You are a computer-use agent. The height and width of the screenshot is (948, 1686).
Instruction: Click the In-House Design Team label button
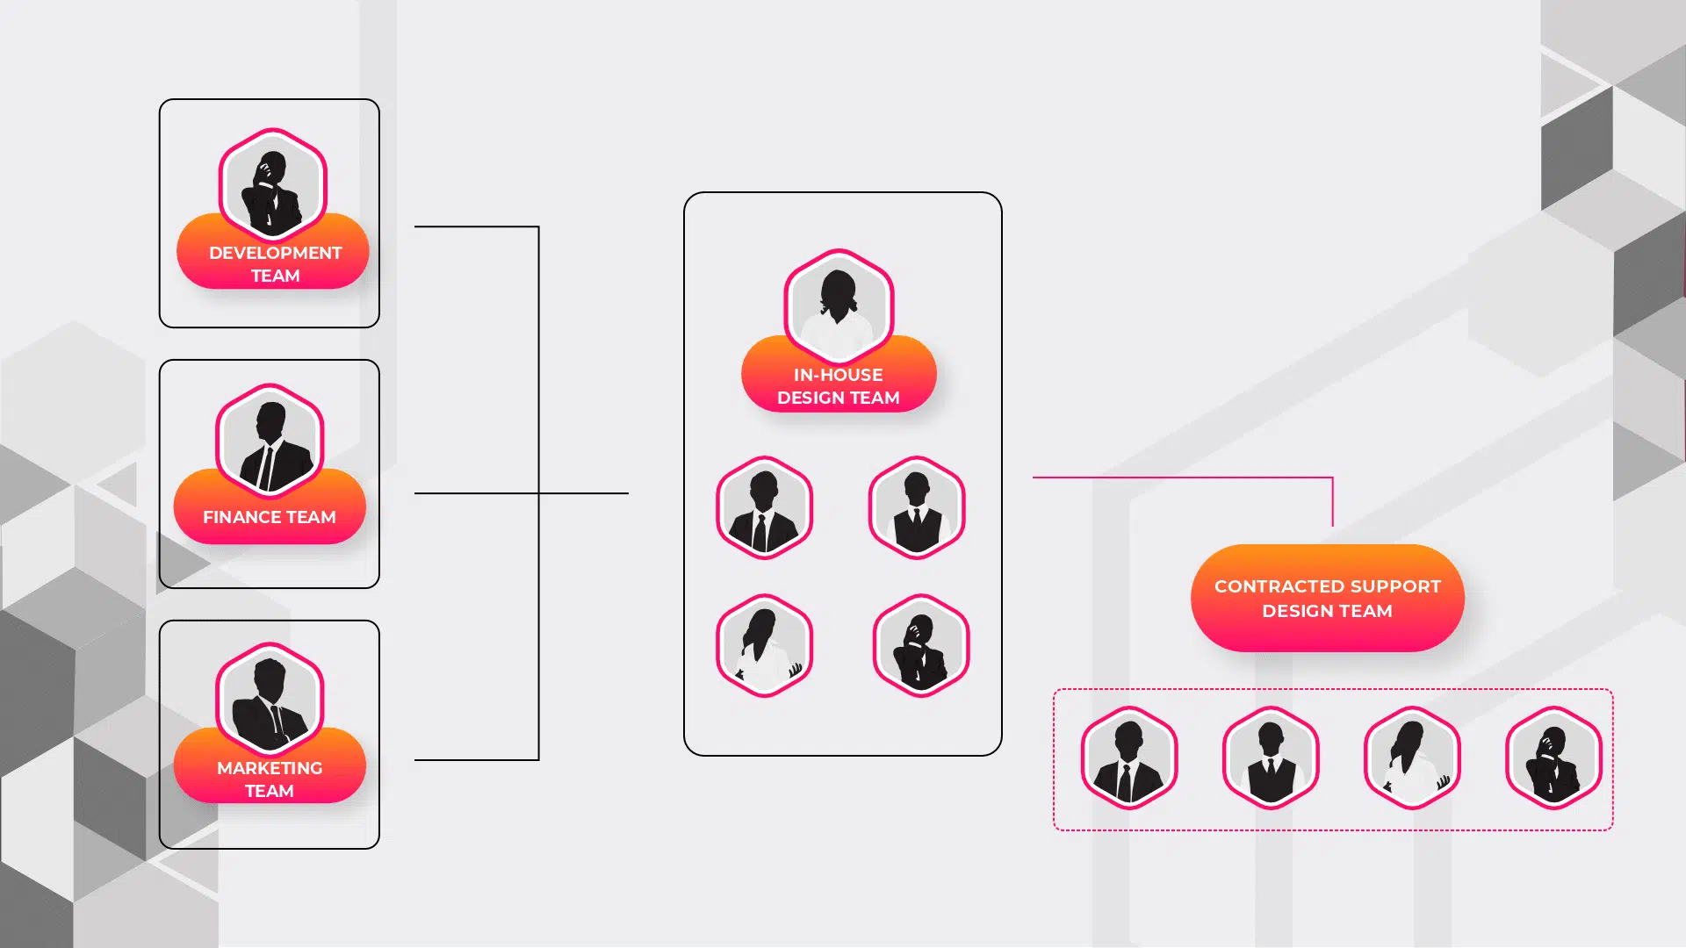(x=839, y=385)
